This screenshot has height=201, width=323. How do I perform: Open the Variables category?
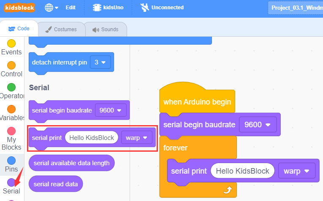(11, 113)
